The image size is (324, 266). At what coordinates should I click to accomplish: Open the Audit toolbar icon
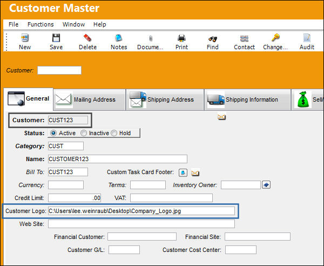click(307, 38)
